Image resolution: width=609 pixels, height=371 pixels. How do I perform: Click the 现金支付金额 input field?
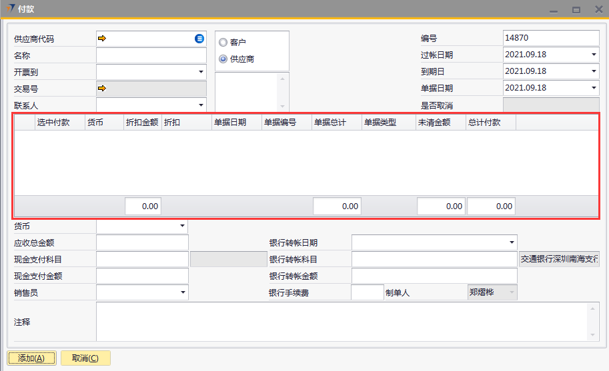(x=142, y=276)
